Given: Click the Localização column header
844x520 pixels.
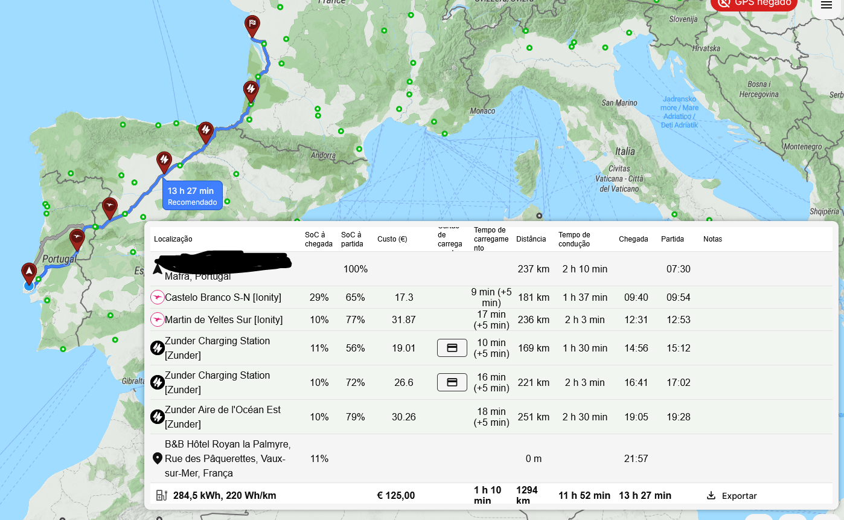Looking at the screenshot, I should [173, 239].
